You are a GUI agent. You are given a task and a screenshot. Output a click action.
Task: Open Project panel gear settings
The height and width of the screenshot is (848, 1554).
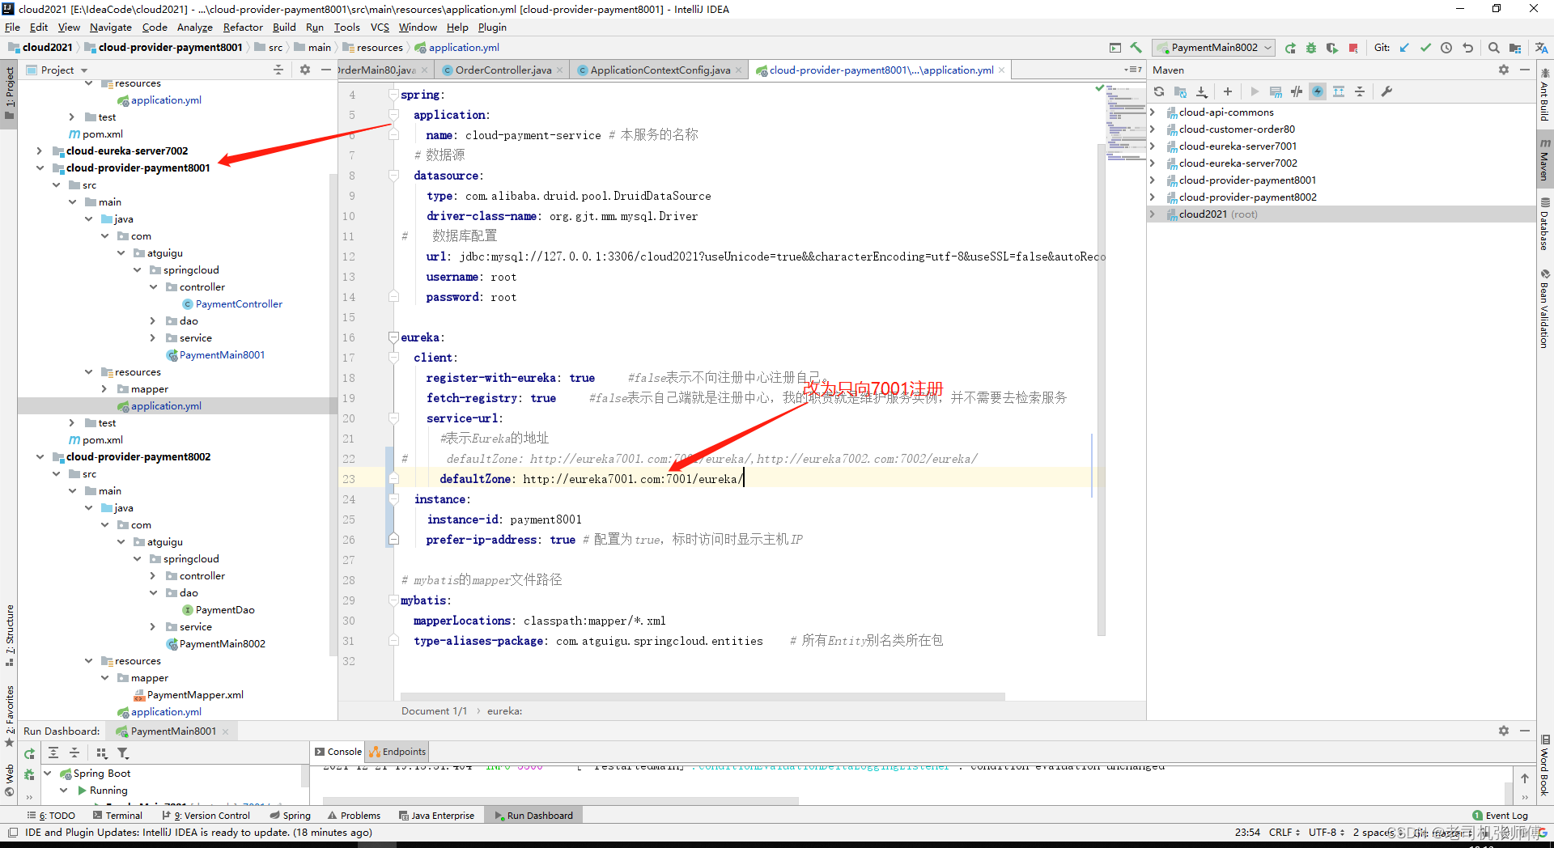pos(305,70)
